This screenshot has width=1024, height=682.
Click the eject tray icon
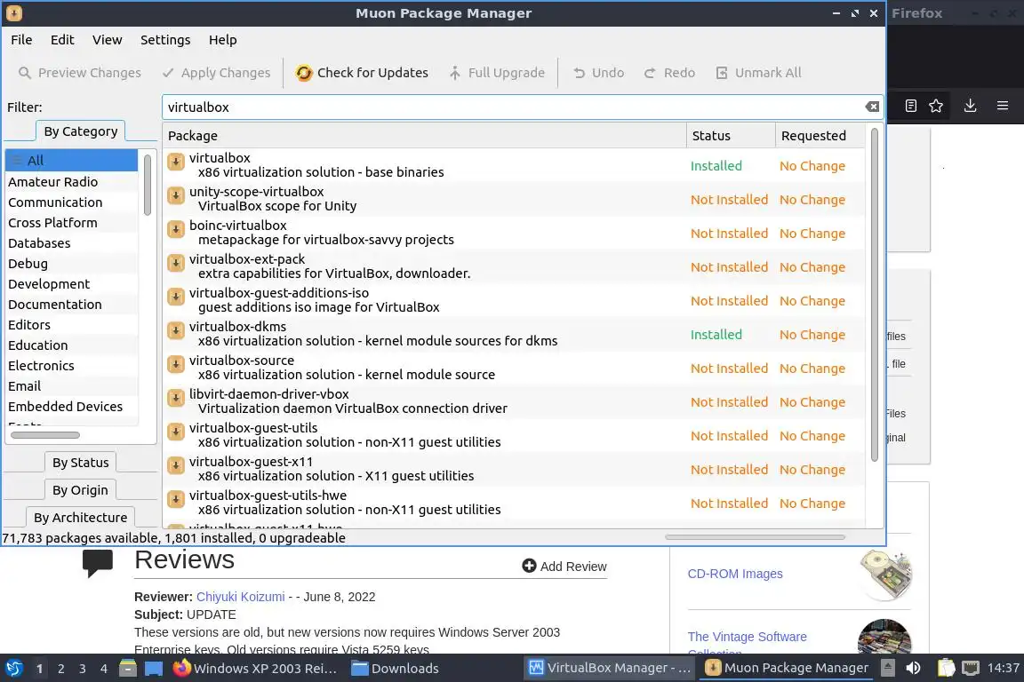887,668
